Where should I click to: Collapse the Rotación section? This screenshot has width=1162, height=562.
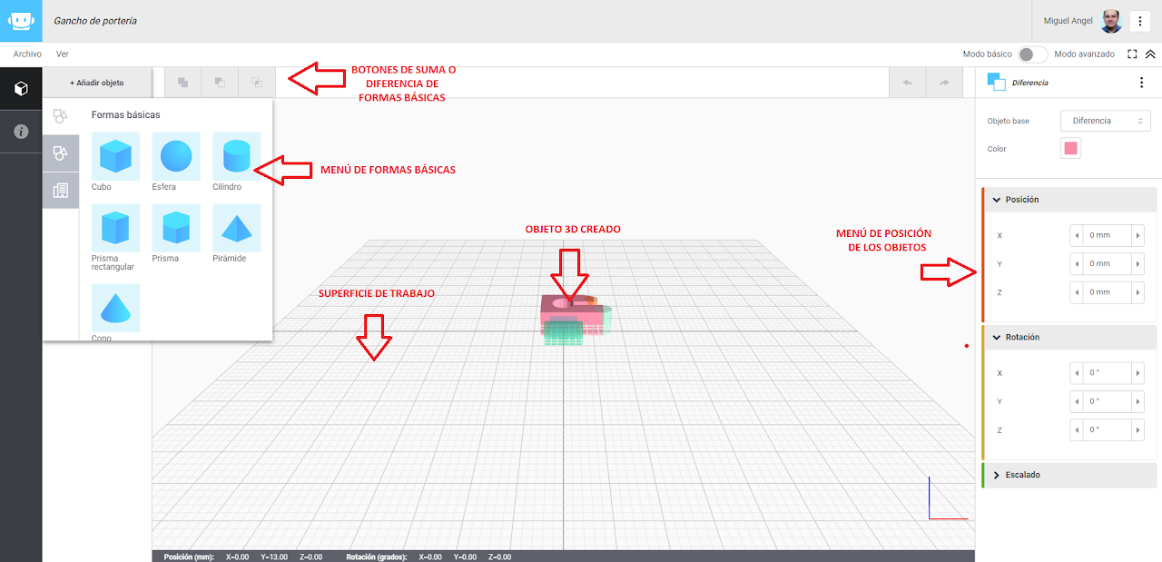(x=1022, y=337)
